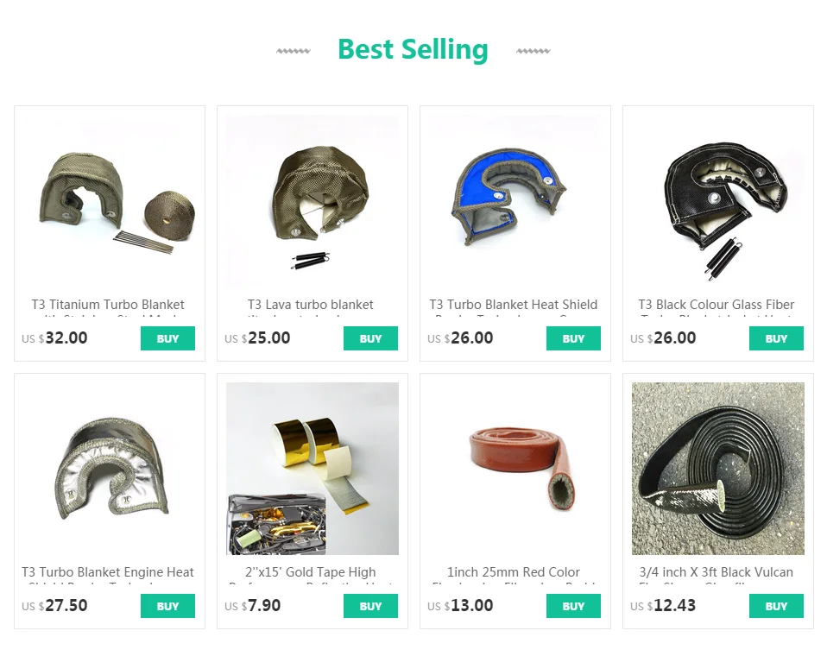
Task: Open the T3 Titanium Turbo Blanket product image
Action: click(110, 201)
